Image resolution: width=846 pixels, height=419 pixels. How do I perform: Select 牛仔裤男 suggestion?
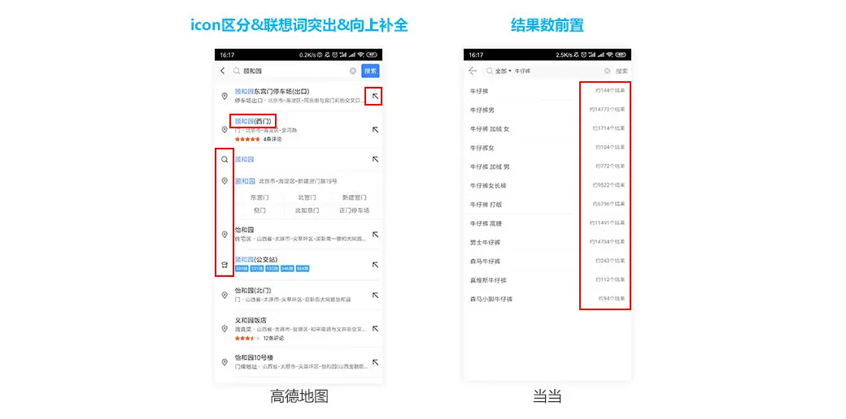[482, 110]
